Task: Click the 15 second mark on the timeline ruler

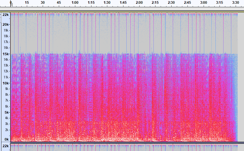Action: pyautogui.click(x=27, y=3)
